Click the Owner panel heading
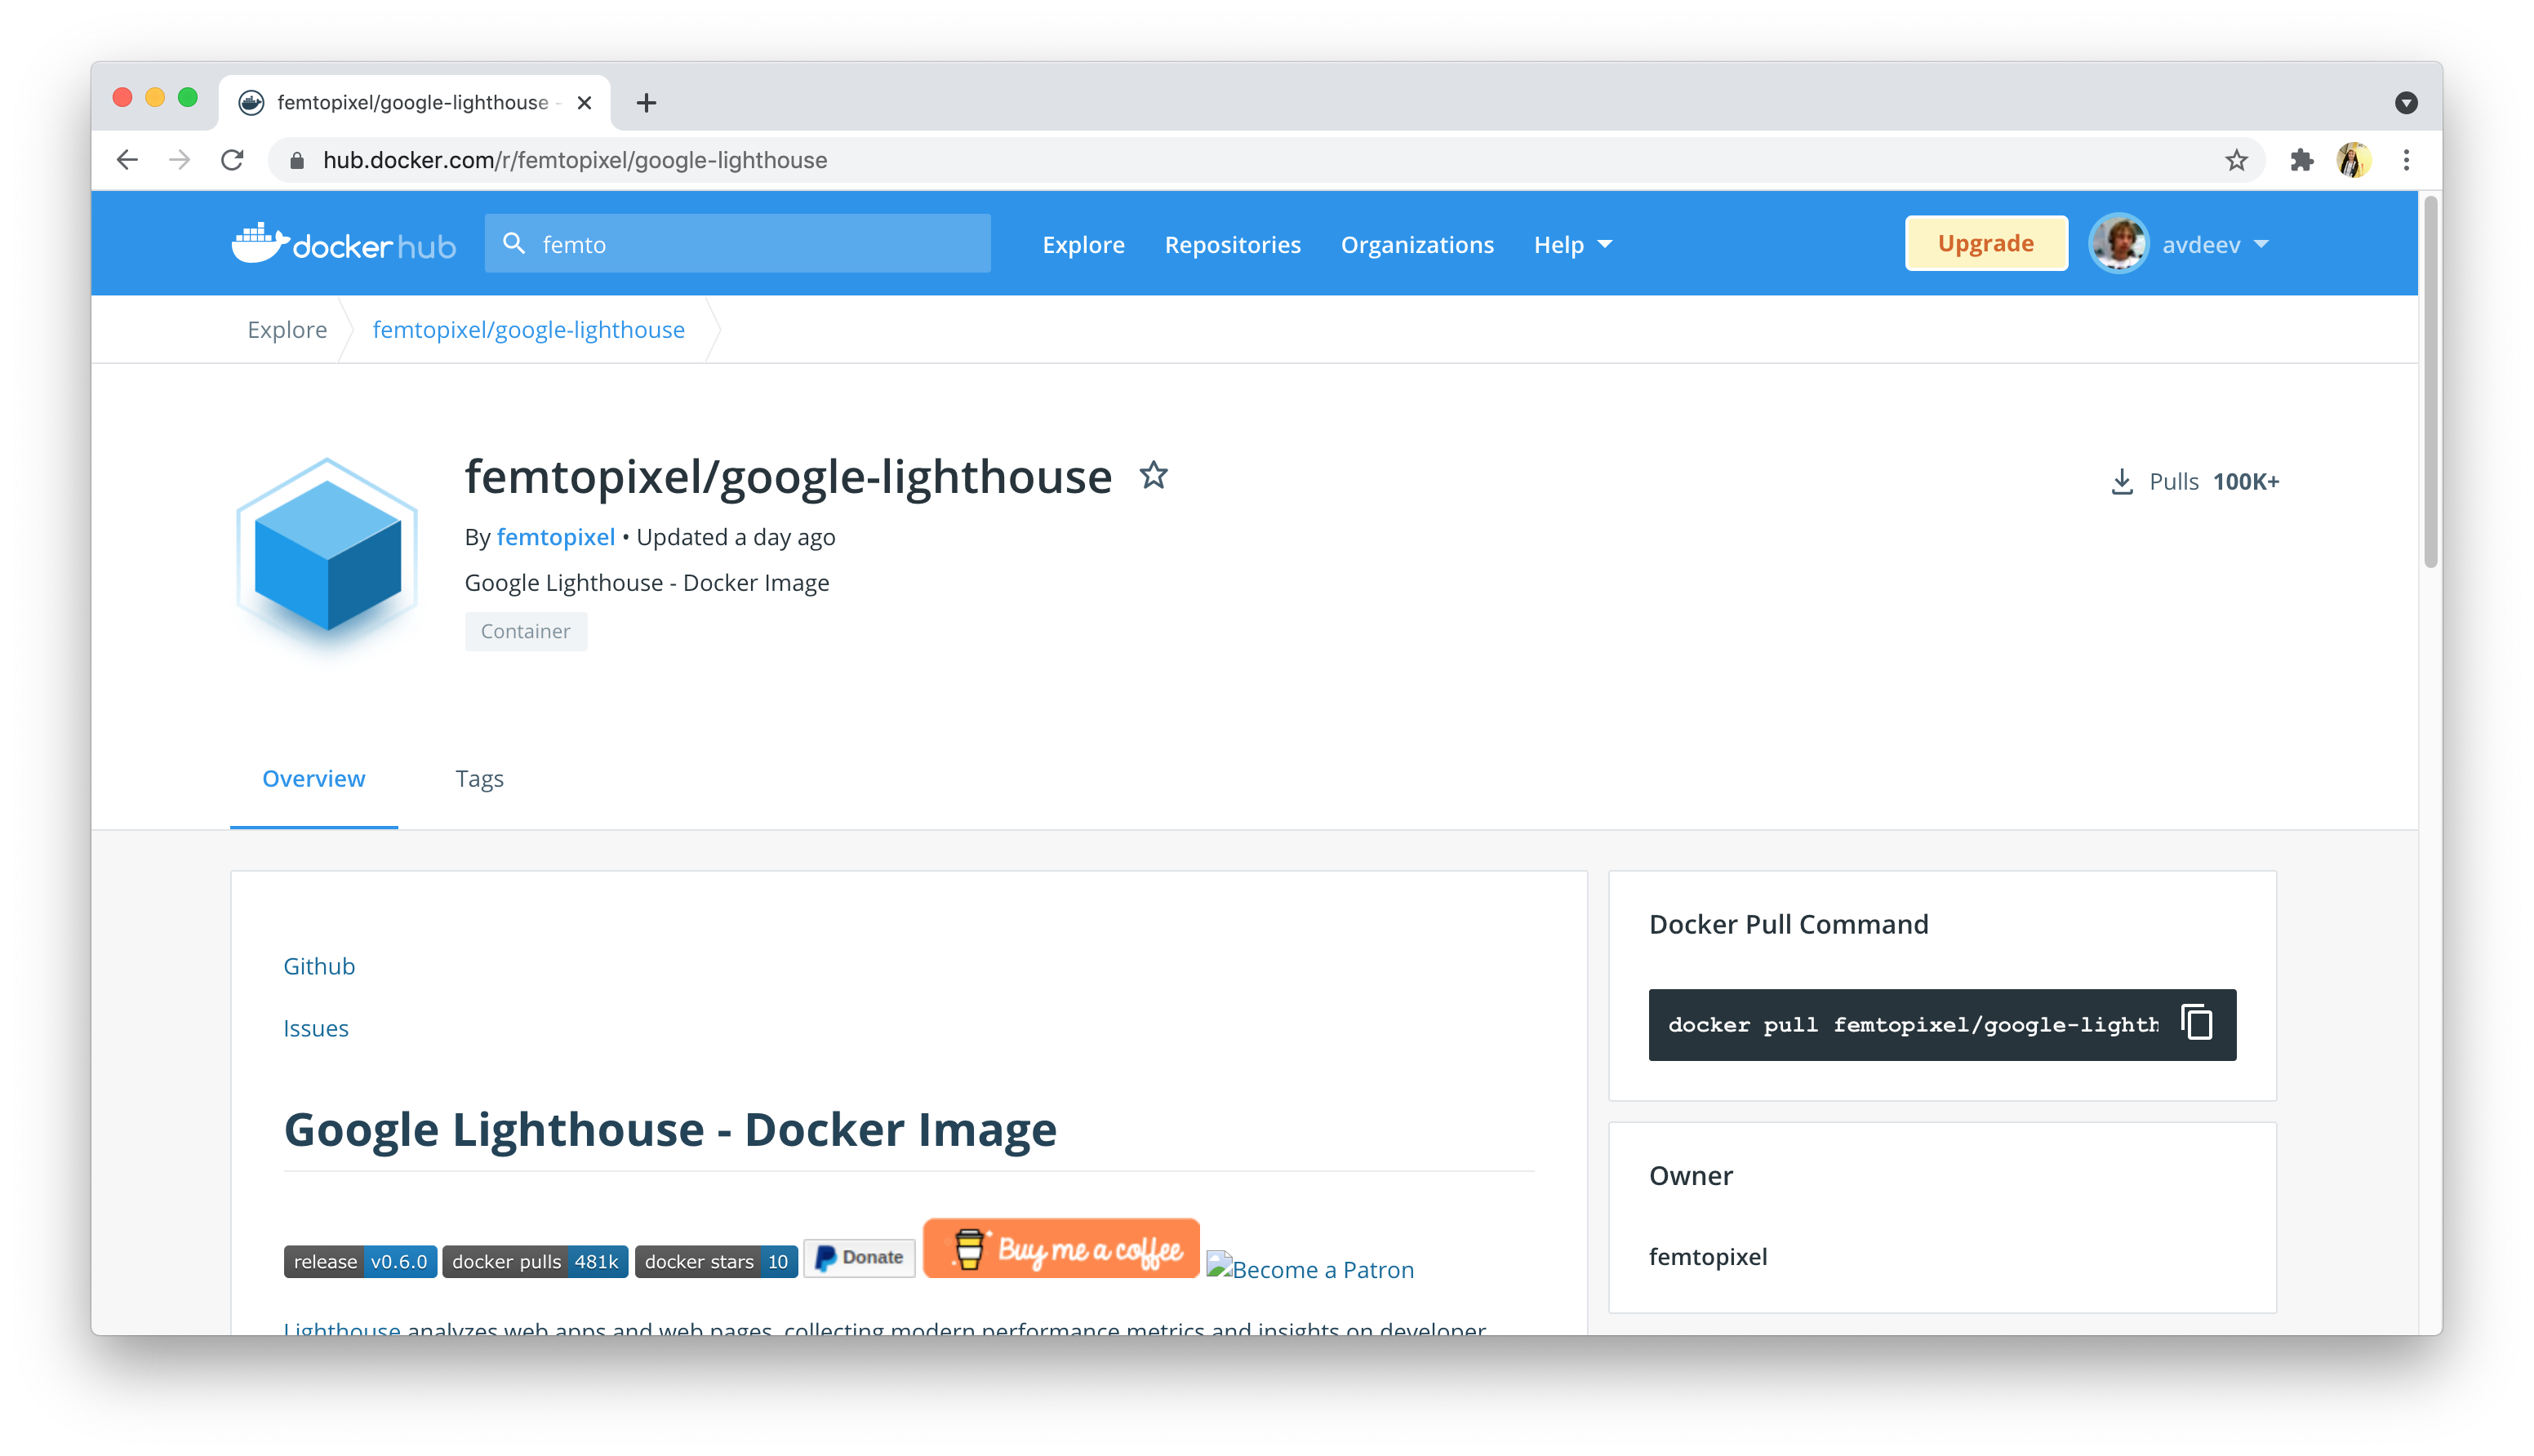The image size is (2534, 1456). (x=1690, y=1175)
